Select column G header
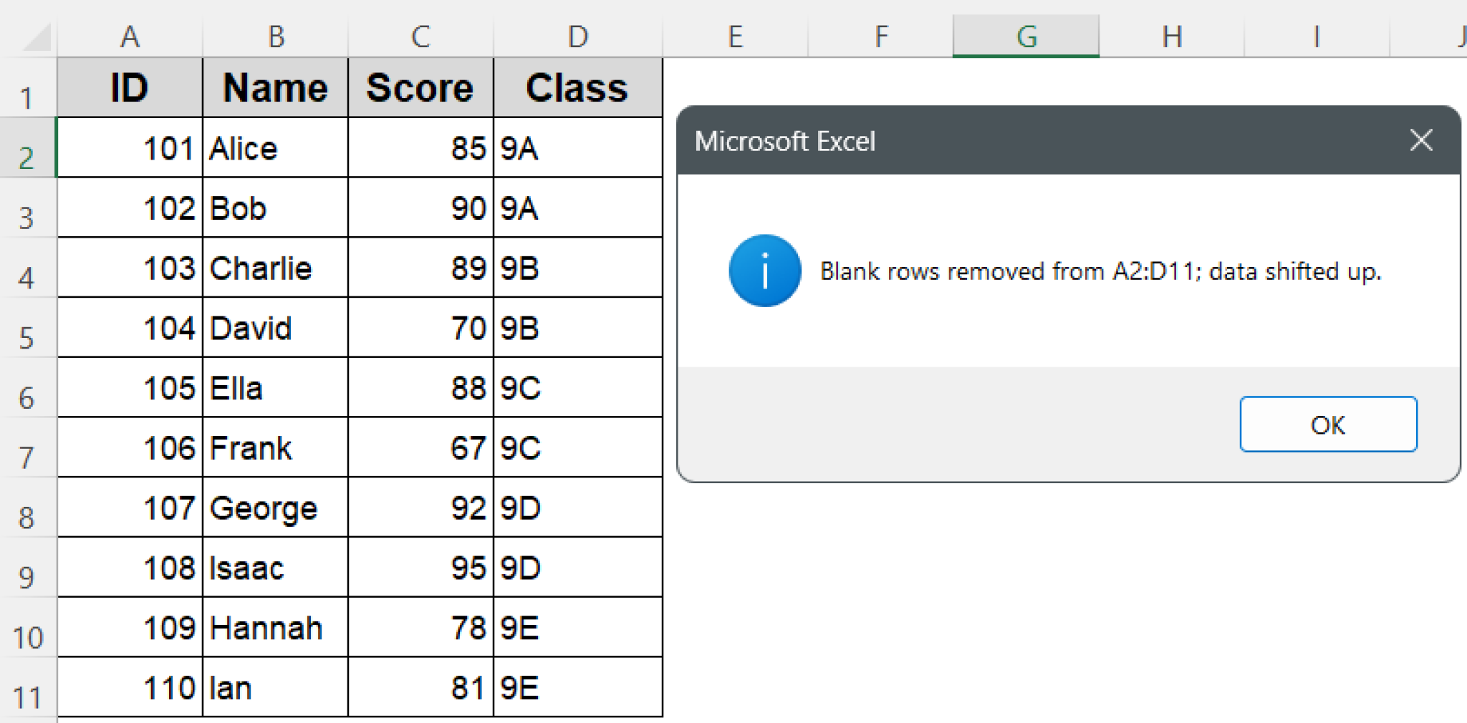 pyautogui.click(x=1026, y=36)
